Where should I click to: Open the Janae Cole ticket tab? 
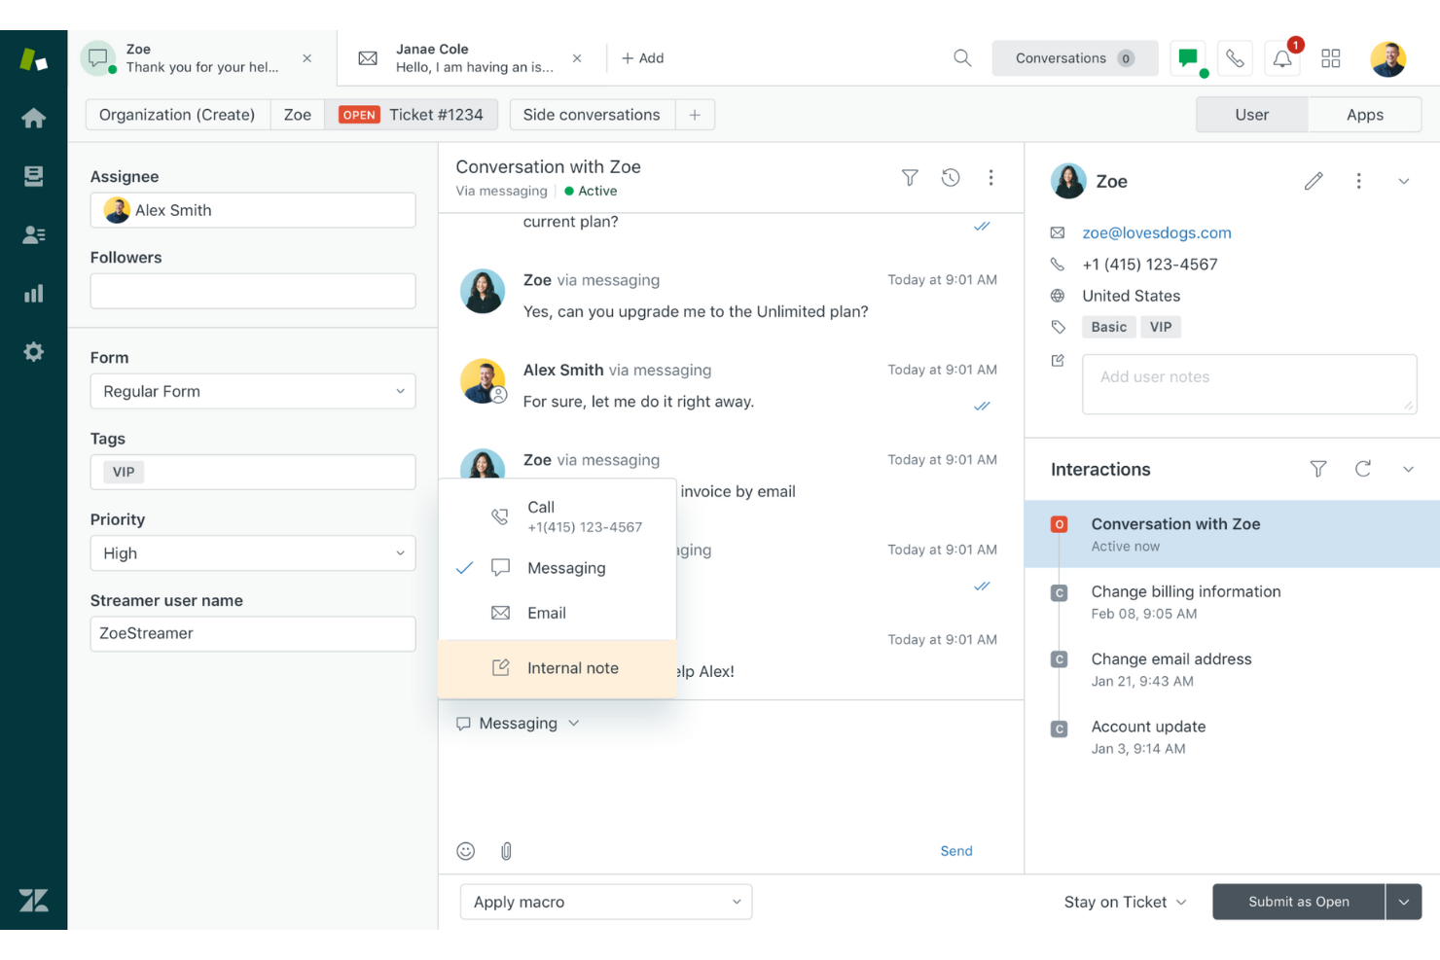[457, 57]
